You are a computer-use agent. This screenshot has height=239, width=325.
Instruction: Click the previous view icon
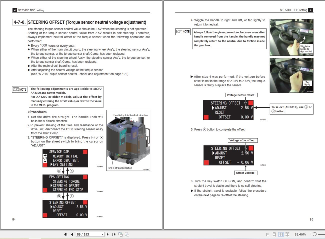[120, 234]
